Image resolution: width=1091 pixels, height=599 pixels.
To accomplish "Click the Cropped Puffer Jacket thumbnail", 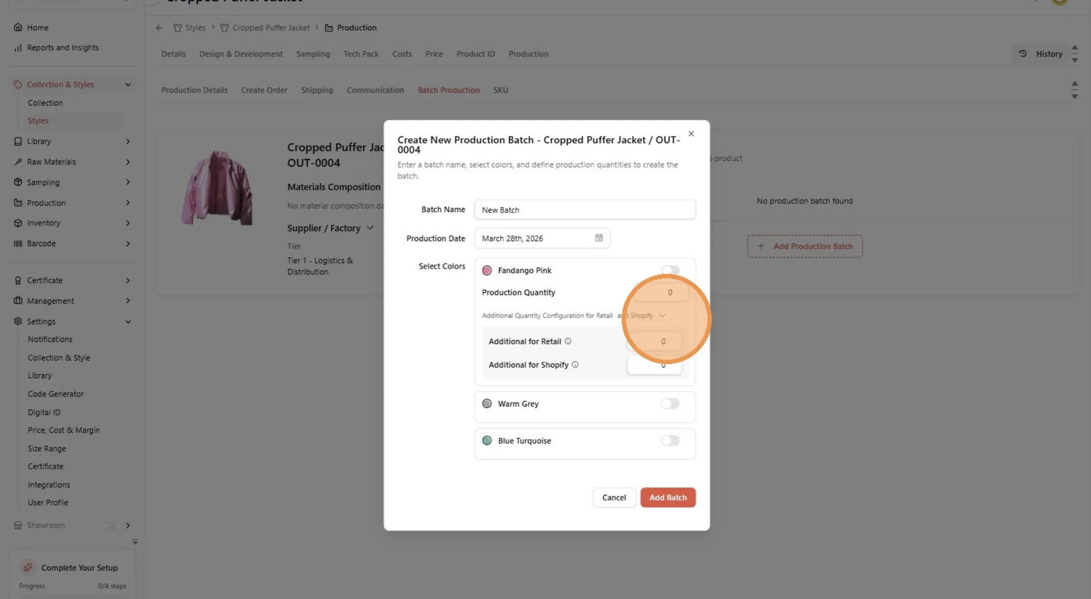I will click(217, 188).
